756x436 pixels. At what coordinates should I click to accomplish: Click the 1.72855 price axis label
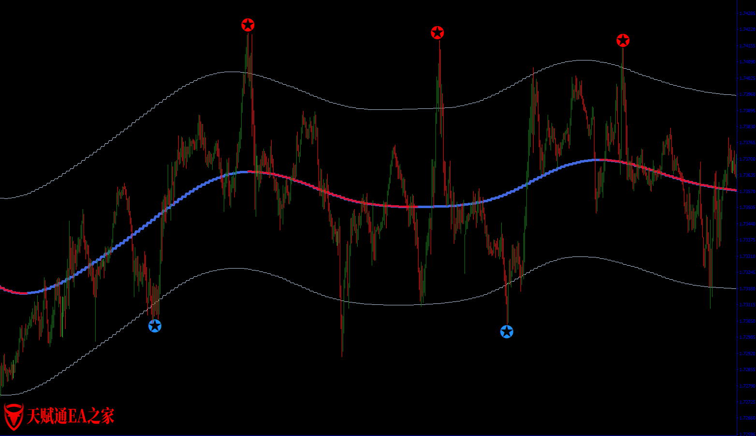[x=747, y=370]
